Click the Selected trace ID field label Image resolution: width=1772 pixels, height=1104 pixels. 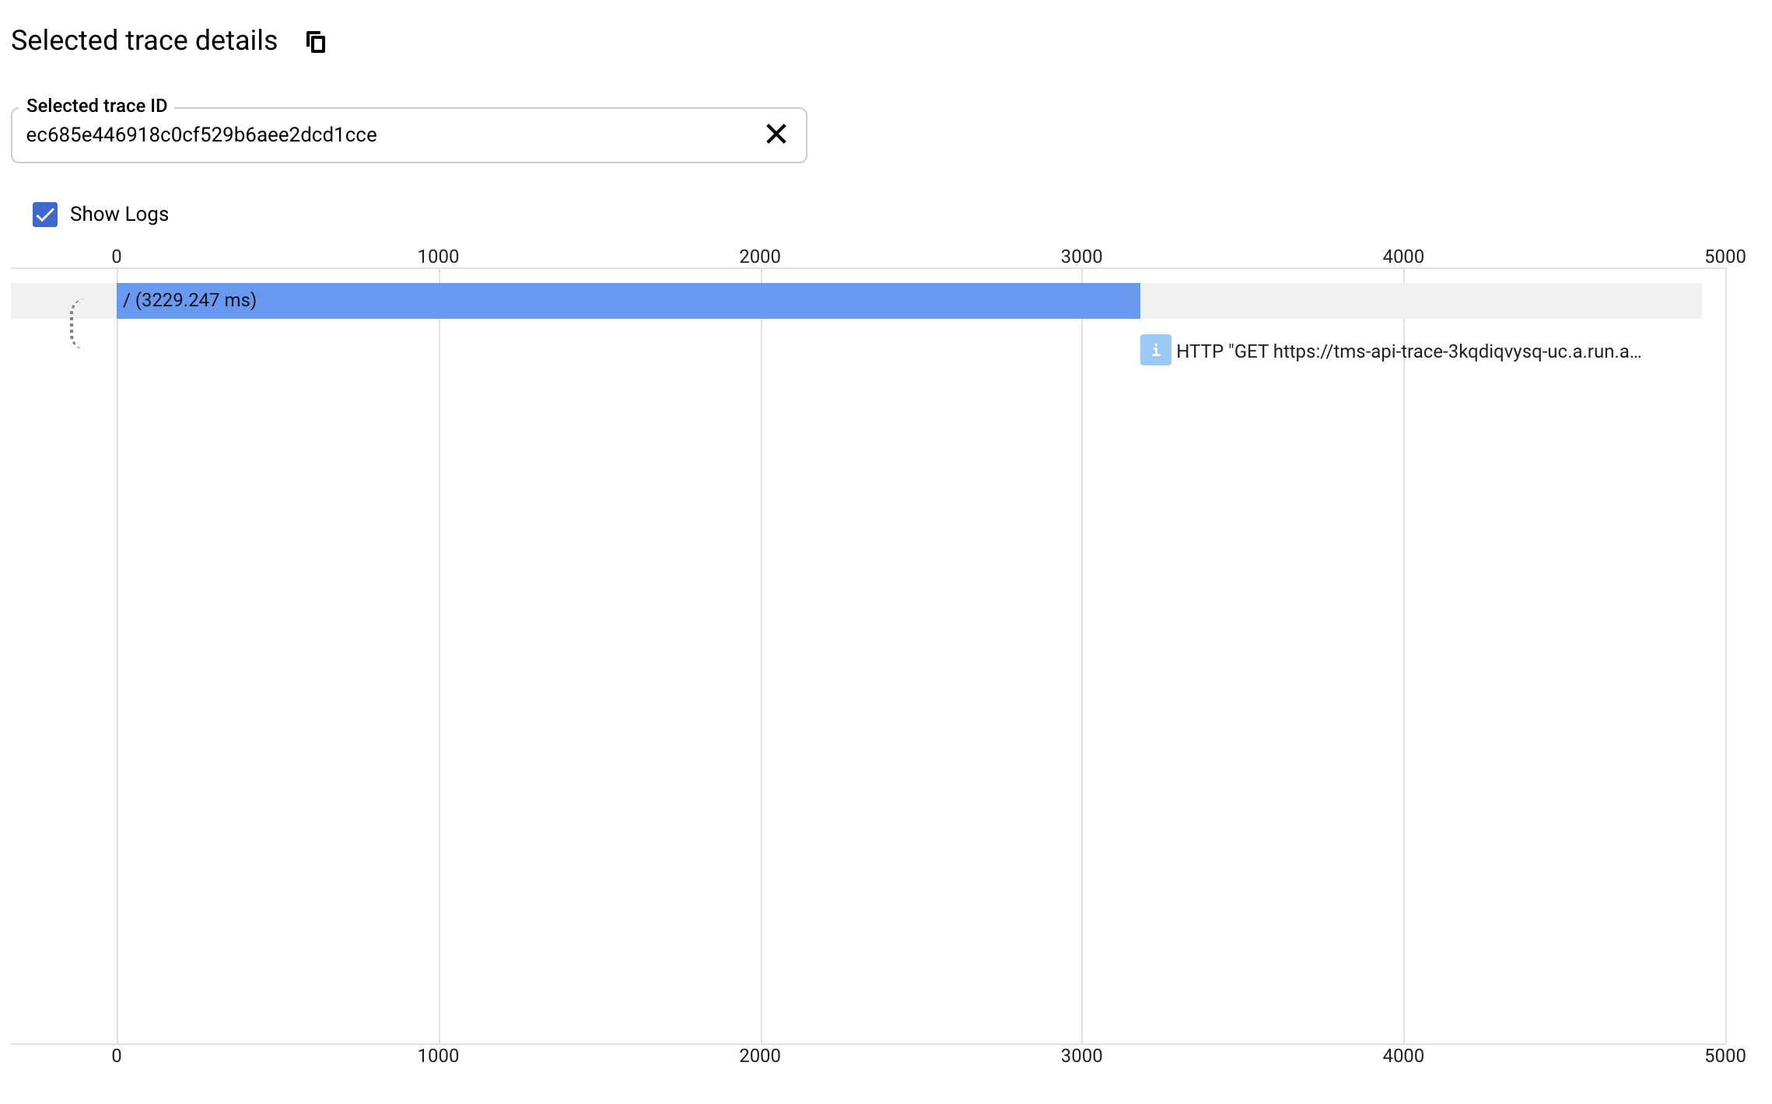pyautogui.click(x=96, y=106)
